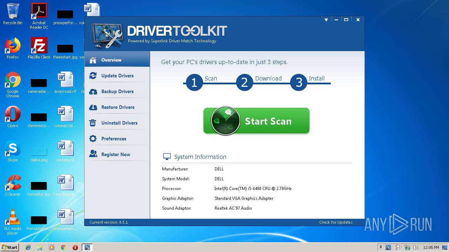The height and width of the screenshot is (252, 449).
Task: Go to Restore Drivers
Action: [117, 107]
